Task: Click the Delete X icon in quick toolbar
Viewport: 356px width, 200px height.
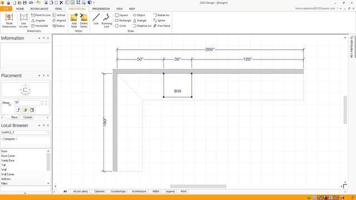Action: tap(61, 3)
